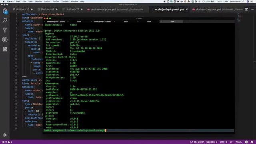Click 'replicas: 1' line in editor

[33, 38]
